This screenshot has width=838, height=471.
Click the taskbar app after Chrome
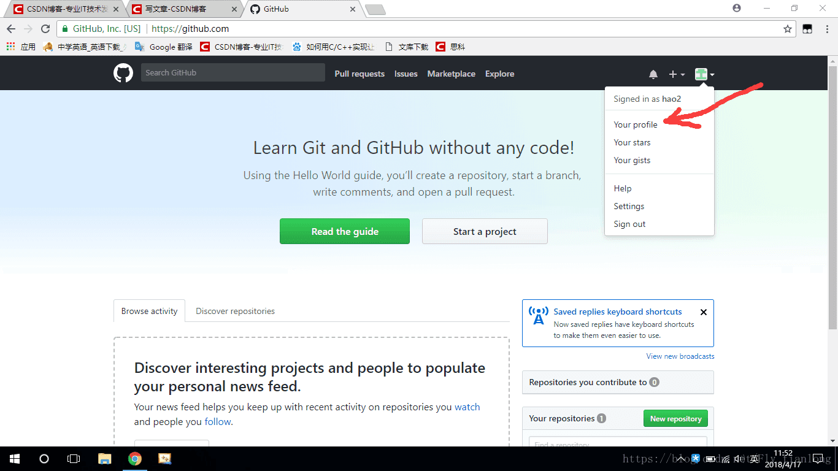164,459
